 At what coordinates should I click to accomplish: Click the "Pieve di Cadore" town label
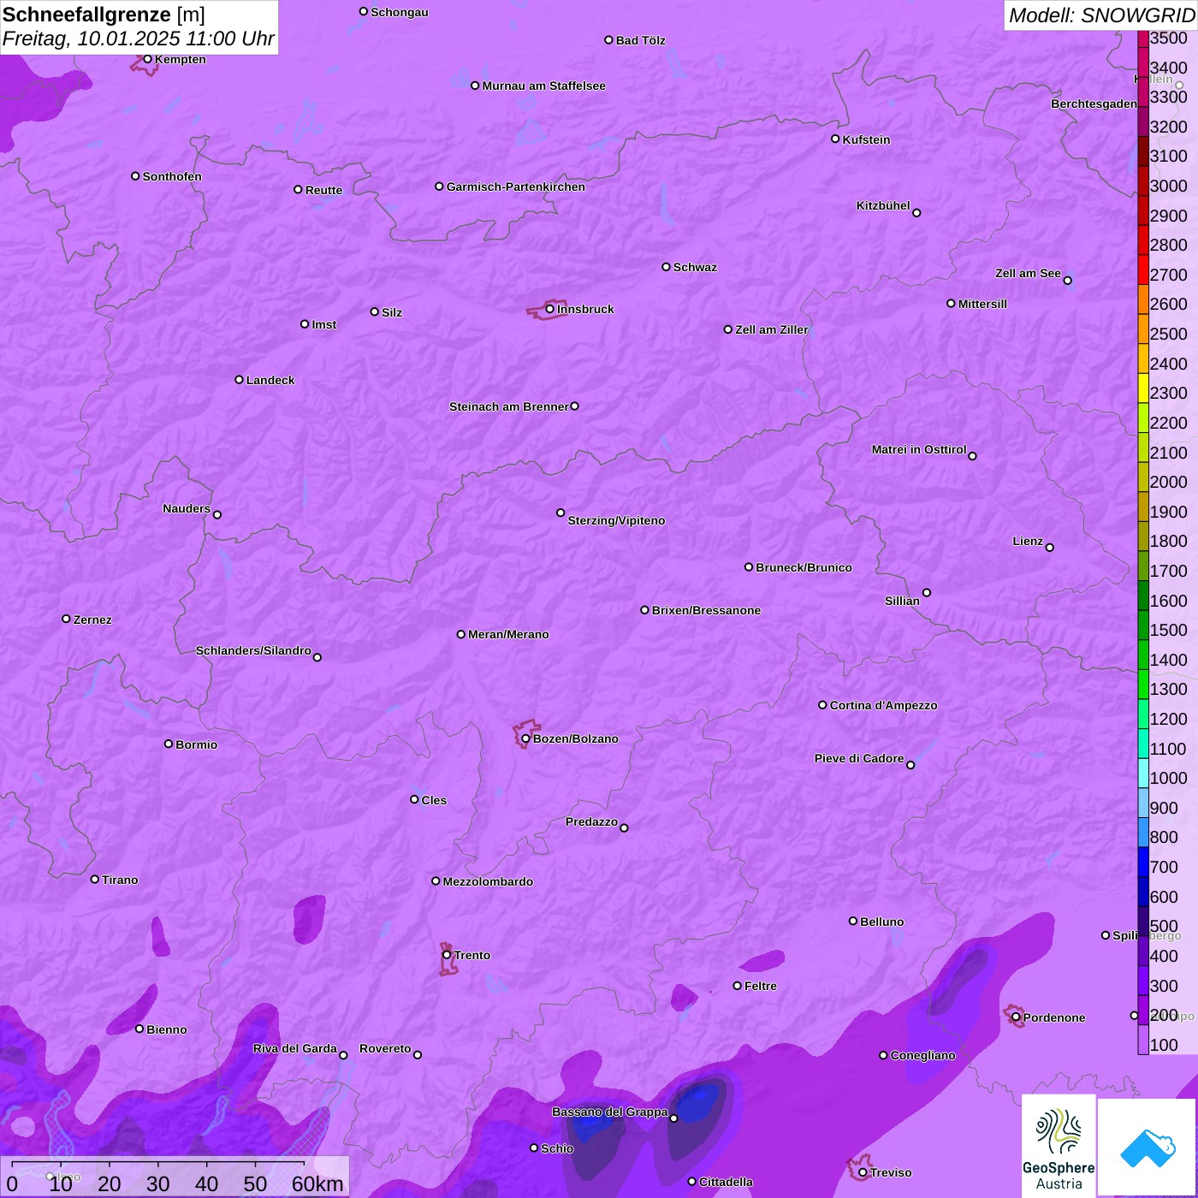[859, 758]
